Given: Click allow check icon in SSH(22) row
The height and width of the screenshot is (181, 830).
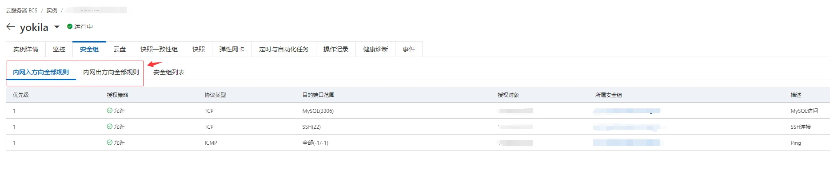Looking at the screenshot, I should [x=110, y=127].
